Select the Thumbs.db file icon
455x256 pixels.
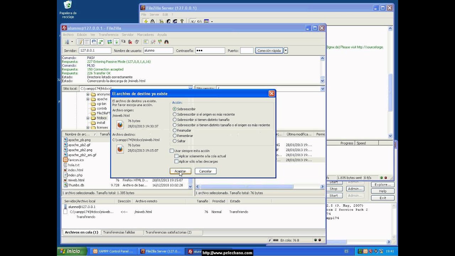click(65, 185)
